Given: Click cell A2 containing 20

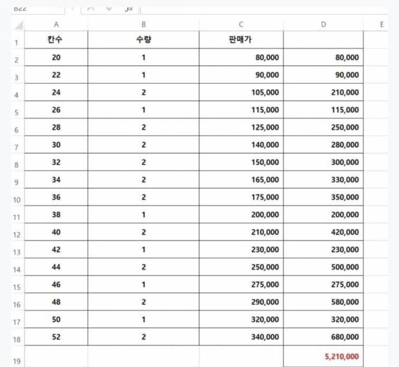Looking at the screenshot, I should coord(56,57).
